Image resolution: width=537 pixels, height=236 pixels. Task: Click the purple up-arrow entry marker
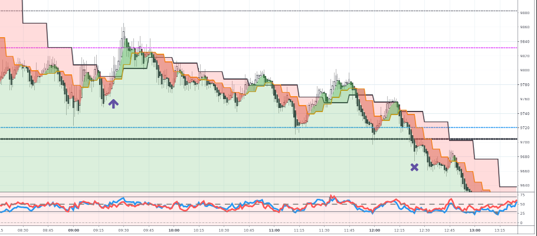click(113, 104)
